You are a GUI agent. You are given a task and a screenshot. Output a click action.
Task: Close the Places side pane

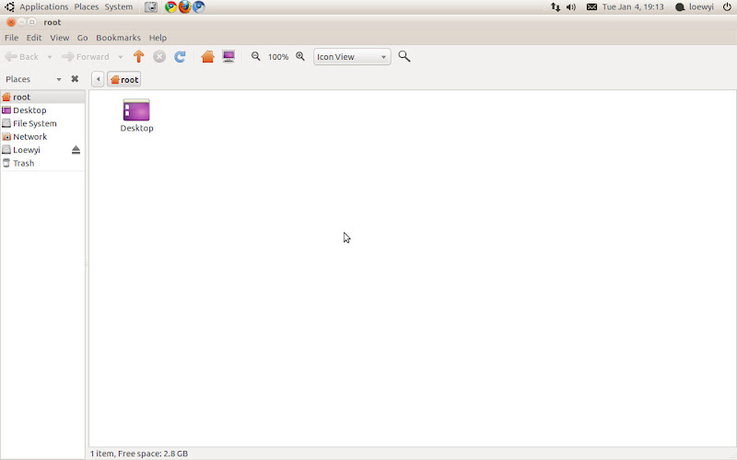[x=75, y=79]
